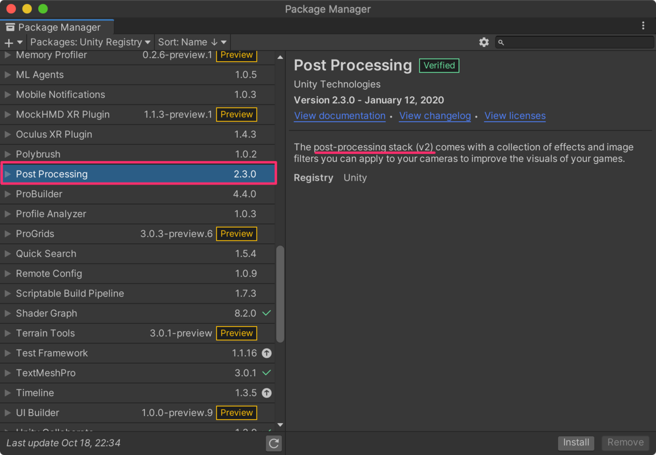The height and width of the screenshot is (455, 656).
Task: Open the View licenses link
Action: [x=515, y=116]
